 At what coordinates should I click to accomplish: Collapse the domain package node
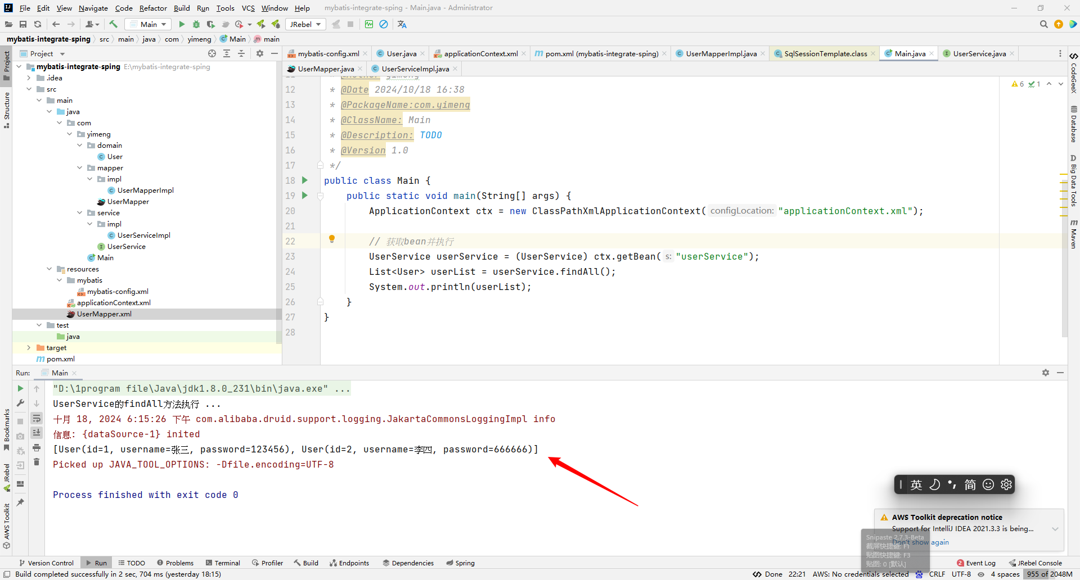[79, 145]
